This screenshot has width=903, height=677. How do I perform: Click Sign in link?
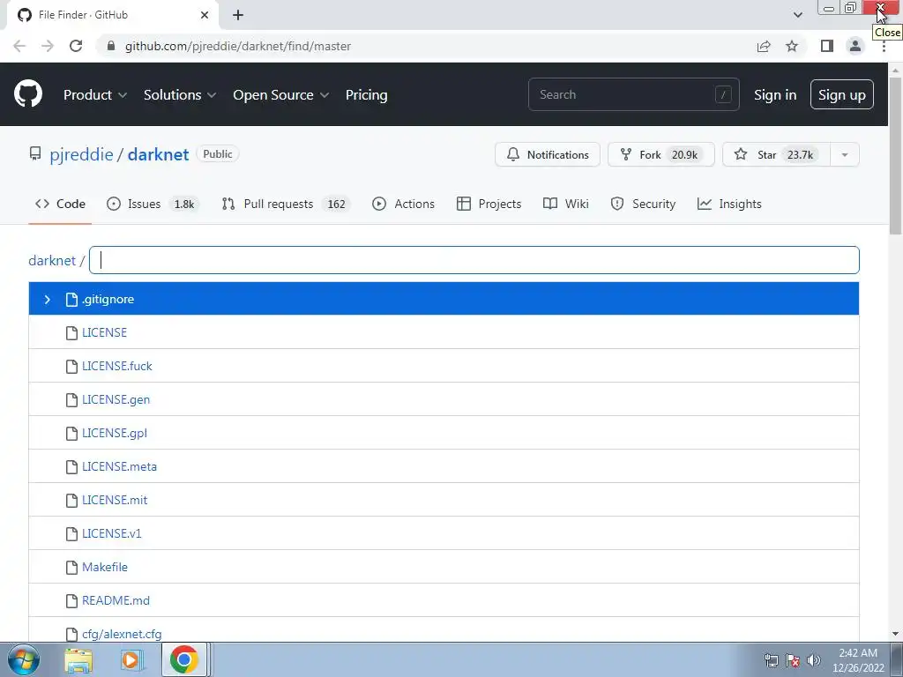pos(775,95)
